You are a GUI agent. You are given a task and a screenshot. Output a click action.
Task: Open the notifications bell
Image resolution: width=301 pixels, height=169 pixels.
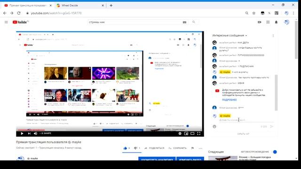276,22
